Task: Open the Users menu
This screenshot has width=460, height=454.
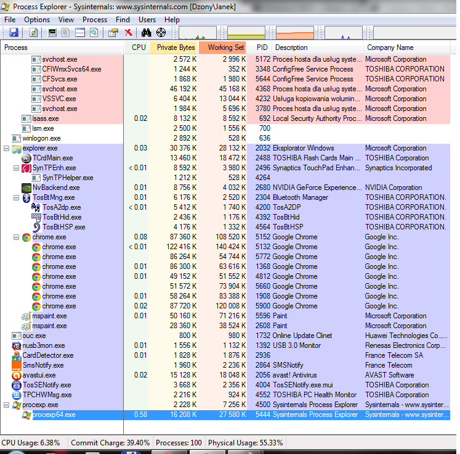Action: click(x=147, y=20)
